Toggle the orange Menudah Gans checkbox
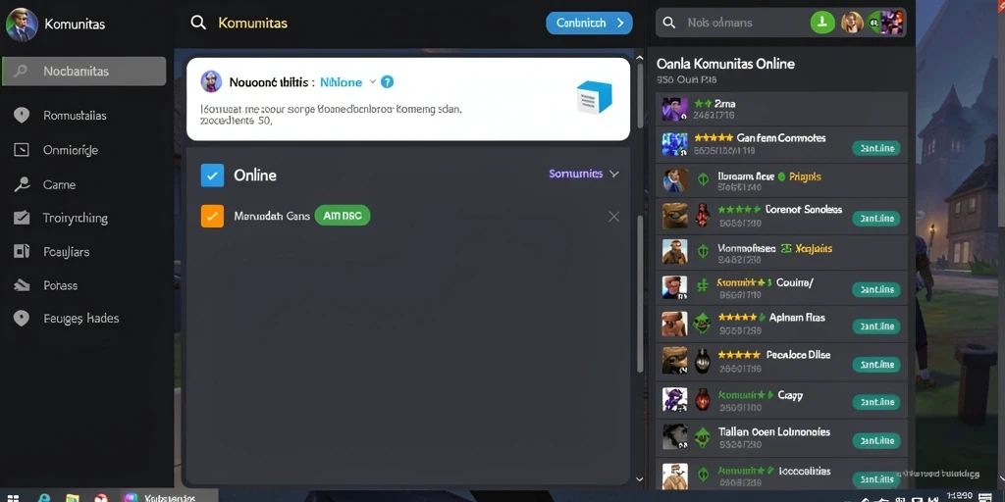The width and height of the screenshot is (1005, 502). [212, 217]
